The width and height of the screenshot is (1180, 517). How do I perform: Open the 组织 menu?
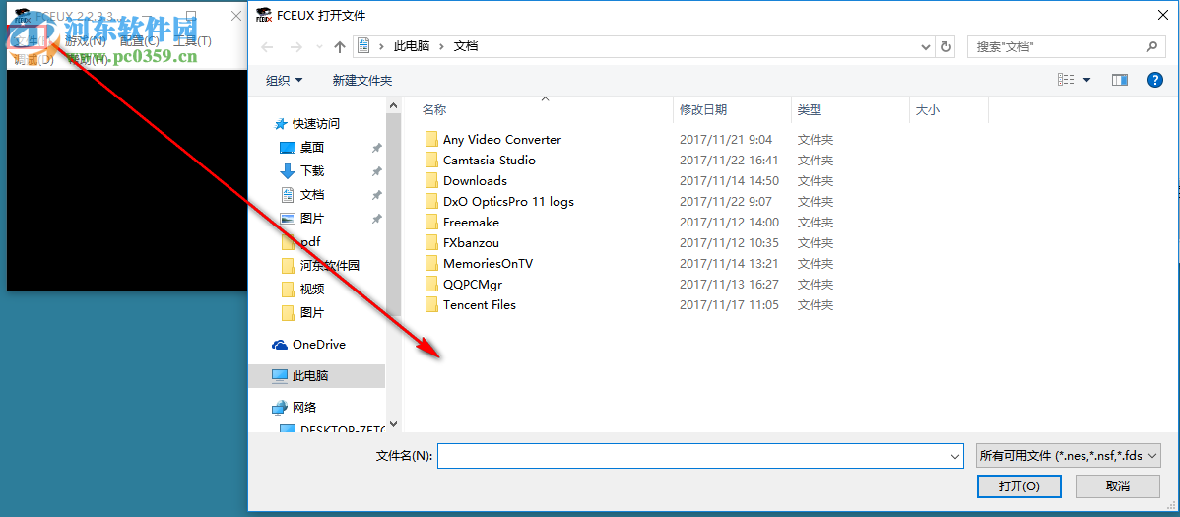pyautogui.click(x=285, y=81)
